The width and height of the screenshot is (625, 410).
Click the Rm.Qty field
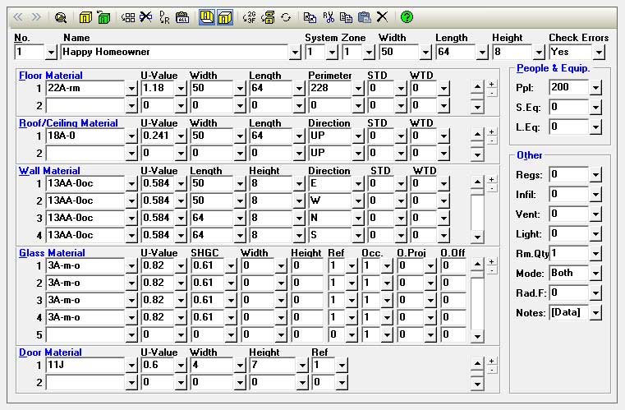(x=569, y=253)
